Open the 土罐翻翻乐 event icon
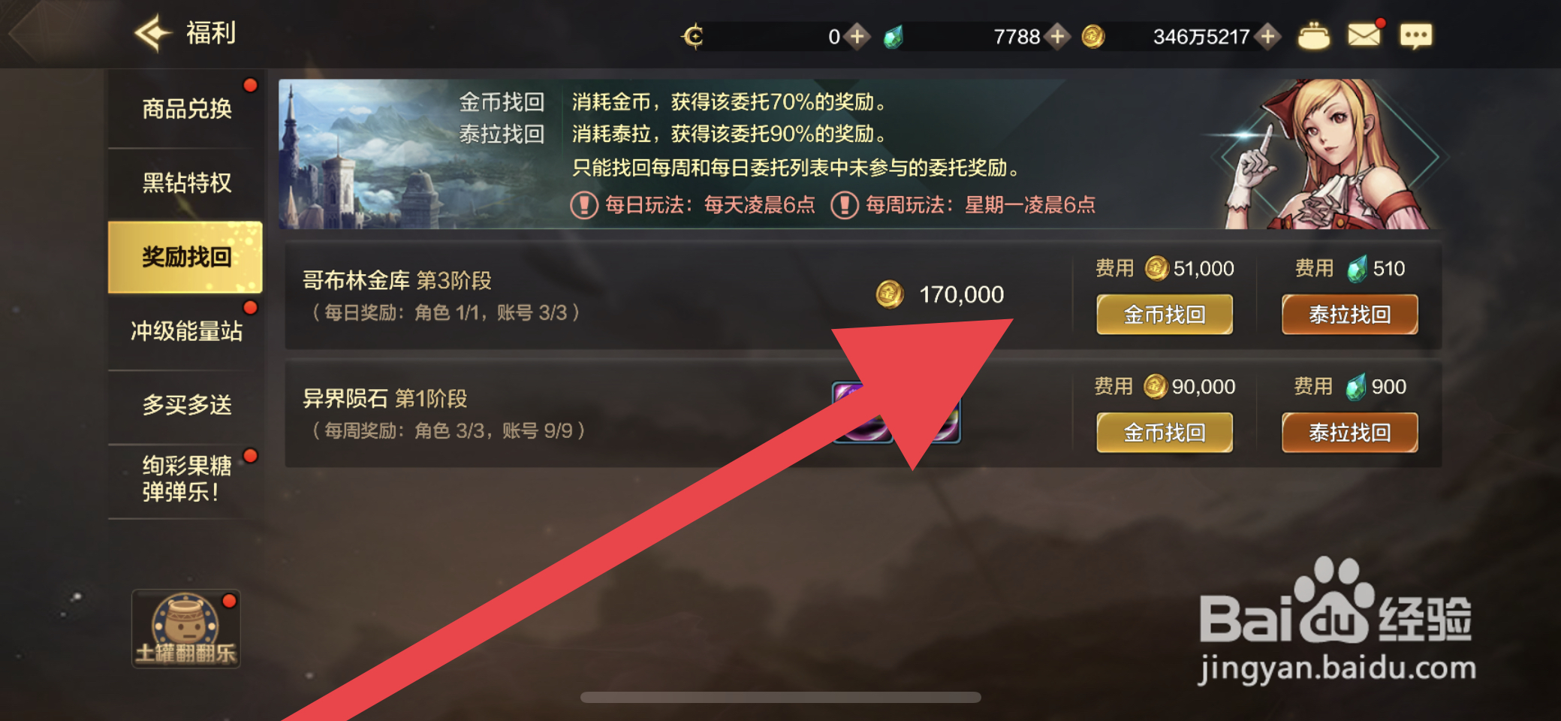This screenshot has width=1561, height=721. (186, 629)
